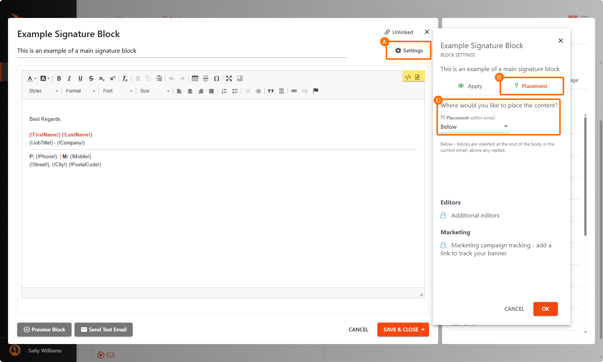Switch to the Placement tab
The width and height of the screenshot is (603, 362).
531,86
